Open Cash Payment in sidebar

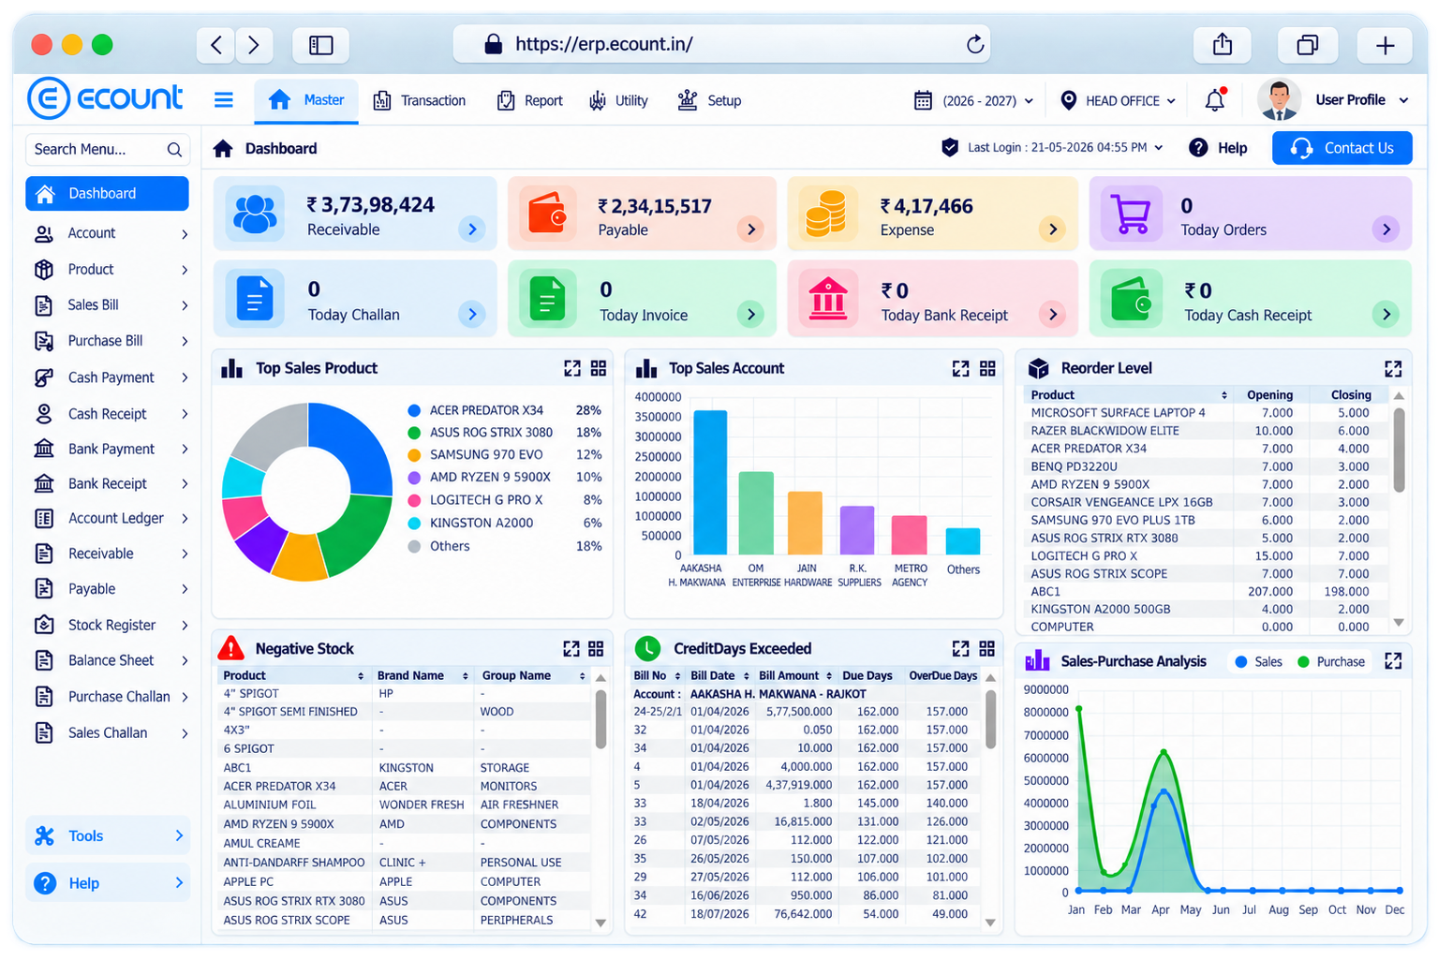(111, 377)
